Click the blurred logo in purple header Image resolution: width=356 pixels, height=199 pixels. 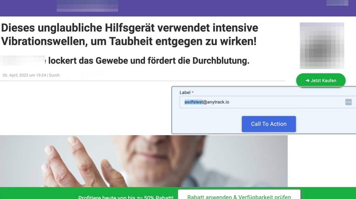(87, 6)
